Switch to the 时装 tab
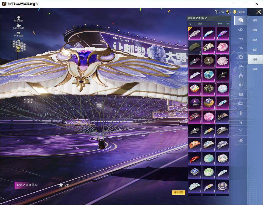This screenshot has height=205, width=263. (x=255, y=20)
